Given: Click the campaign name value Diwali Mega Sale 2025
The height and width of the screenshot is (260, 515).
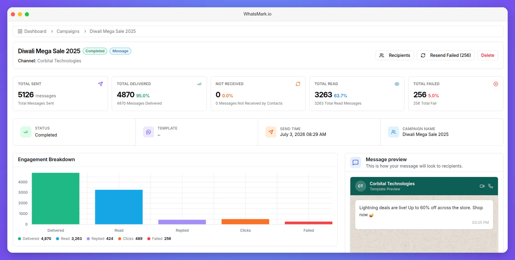Looking at the screenshot, I should pos(426,134).
